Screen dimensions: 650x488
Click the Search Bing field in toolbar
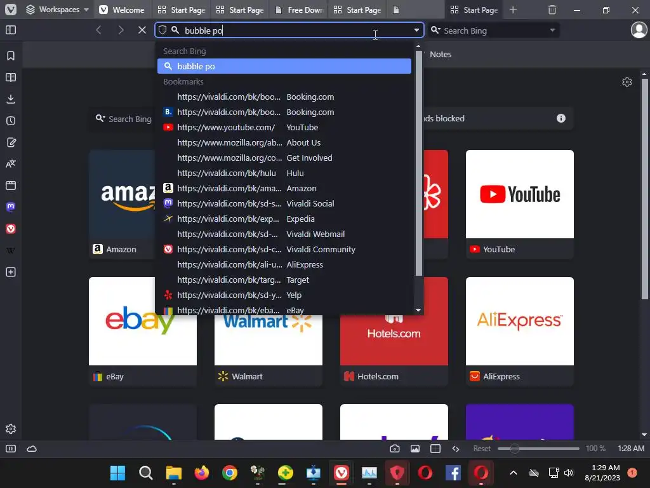[x=493, y=30]
